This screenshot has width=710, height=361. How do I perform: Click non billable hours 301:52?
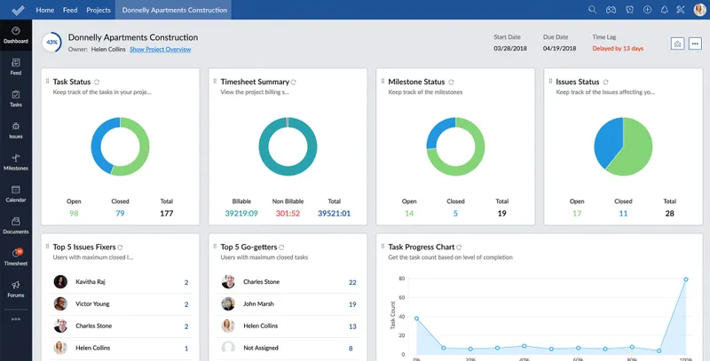[288, 213]
